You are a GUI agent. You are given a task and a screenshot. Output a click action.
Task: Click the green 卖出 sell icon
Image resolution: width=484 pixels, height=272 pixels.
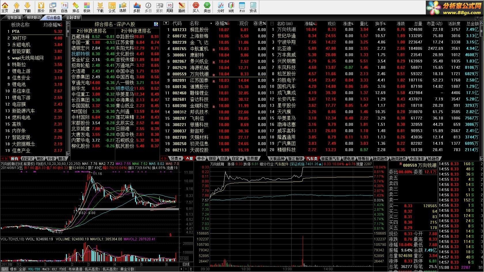click(x=207, y=7)
